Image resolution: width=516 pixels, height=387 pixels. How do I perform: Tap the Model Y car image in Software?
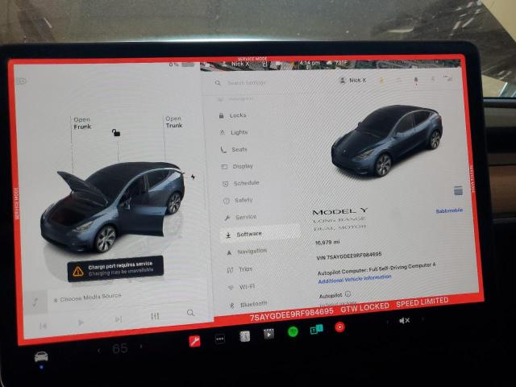(387, 141)
